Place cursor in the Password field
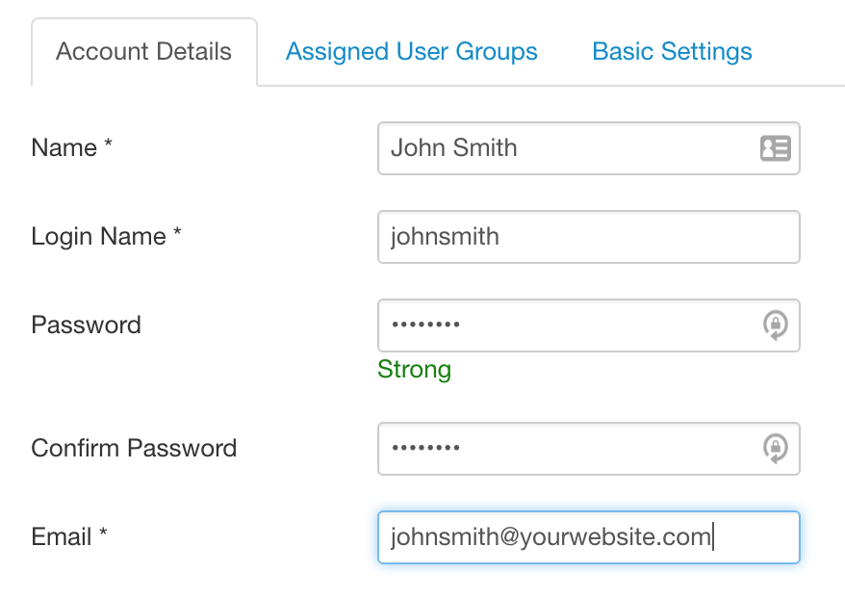 coord(568,326)
